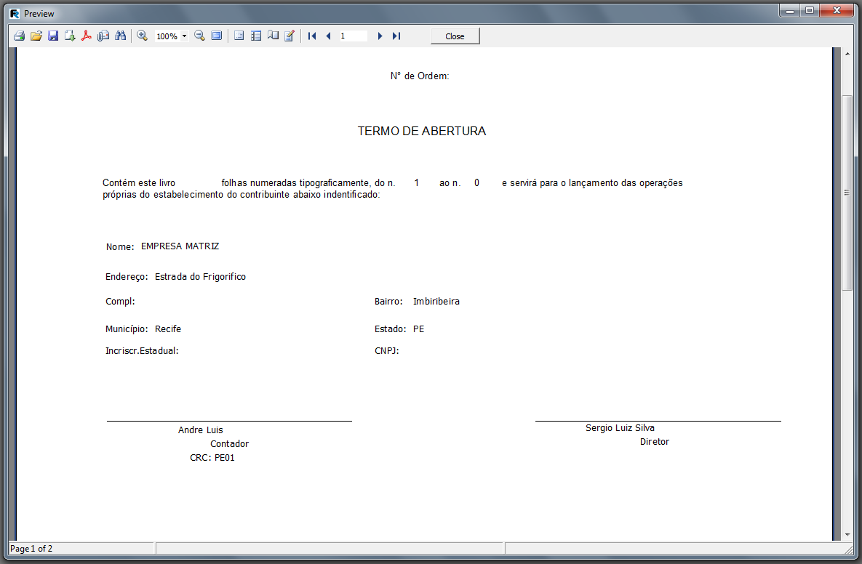Click the 'Andre Luis' signature name
This screenshot has width=862, height=564.
(200, 430)
